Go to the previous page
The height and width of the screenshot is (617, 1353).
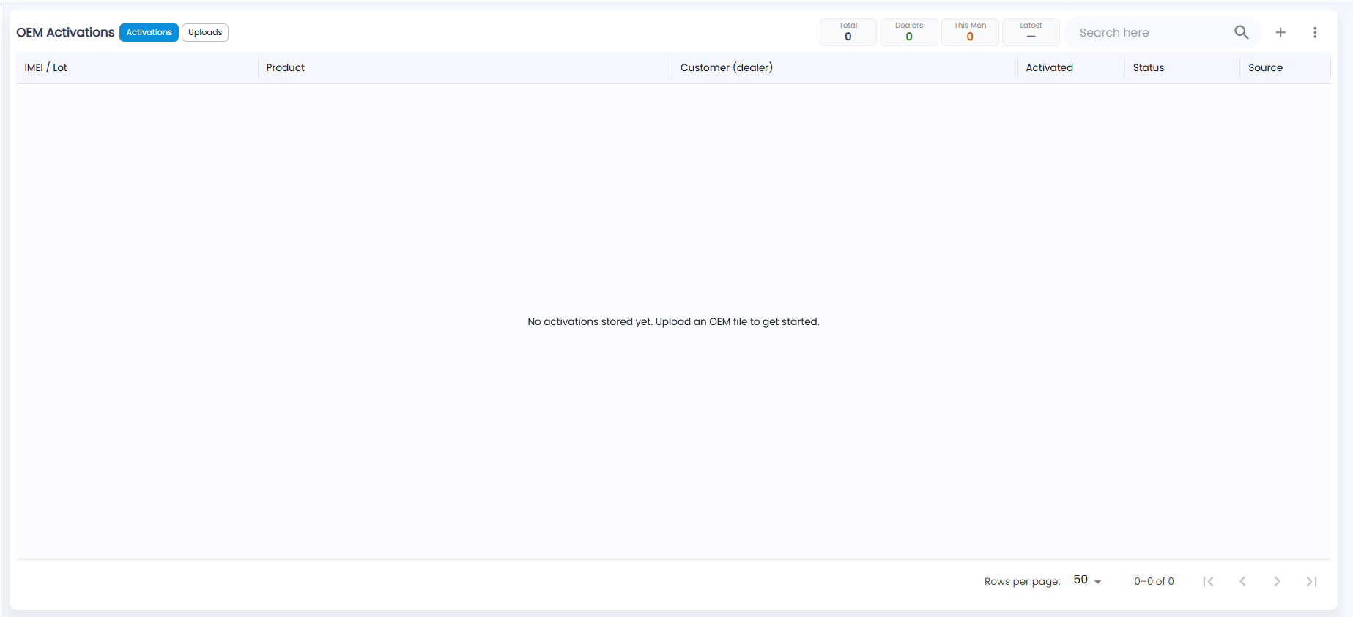point(1242,581)
